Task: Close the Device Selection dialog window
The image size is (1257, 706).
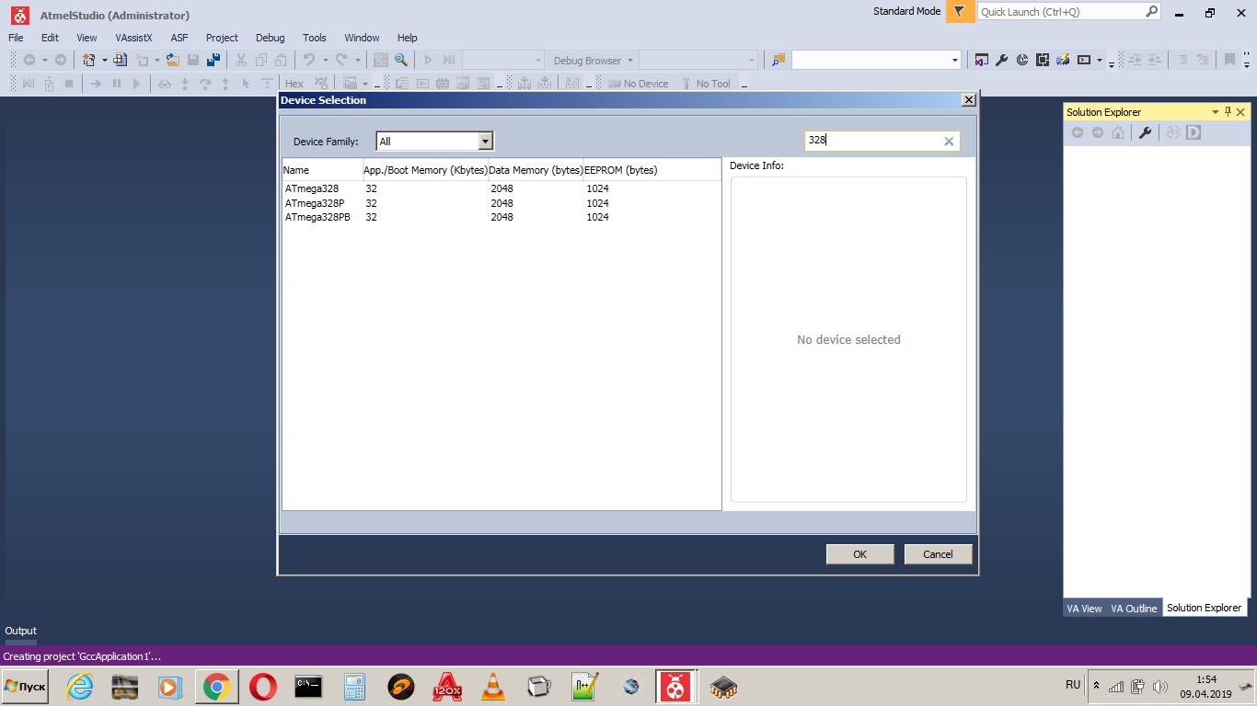Action: click(968, 99)
